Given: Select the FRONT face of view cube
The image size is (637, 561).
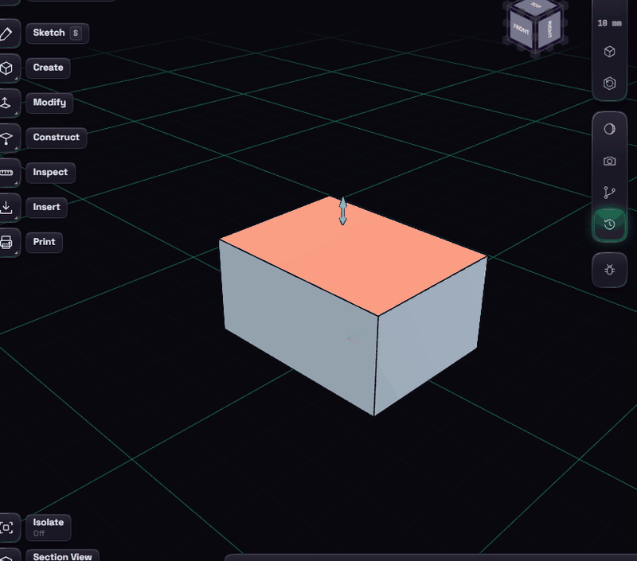Looking at the screenshot, I should click(x=521, y=29).
